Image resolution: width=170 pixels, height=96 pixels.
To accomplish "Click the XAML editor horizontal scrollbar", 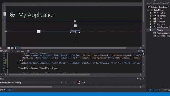I will click(50, 75).
